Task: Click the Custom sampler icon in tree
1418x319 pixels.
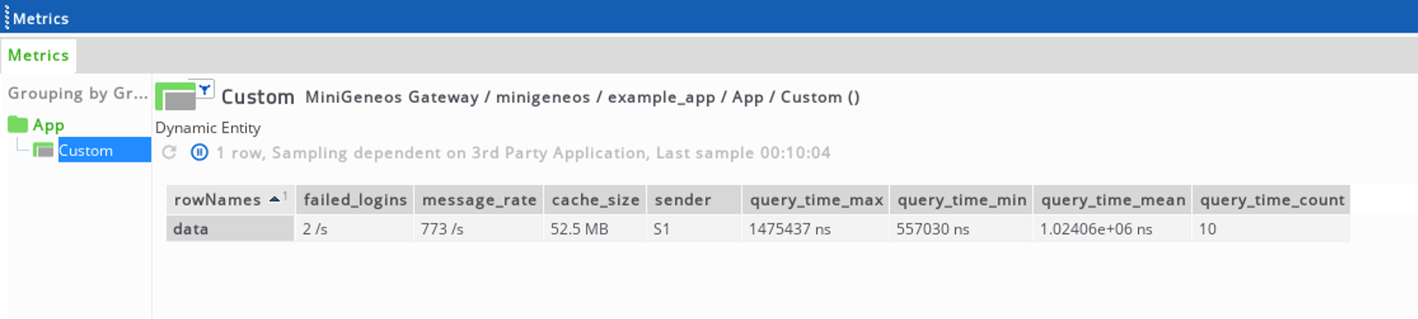Action: [43, 150]
